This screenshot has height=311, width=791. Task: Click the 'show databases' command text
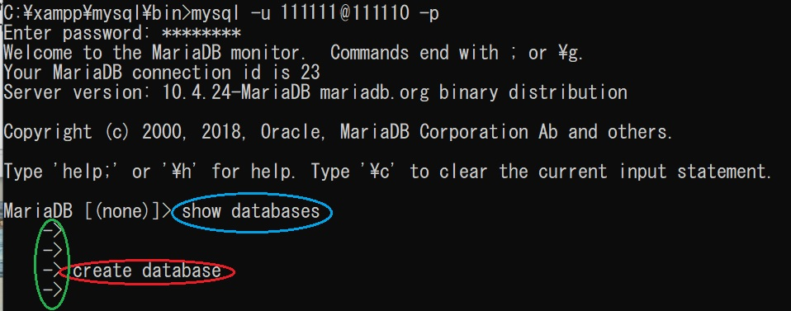click(x=251, y=211)
